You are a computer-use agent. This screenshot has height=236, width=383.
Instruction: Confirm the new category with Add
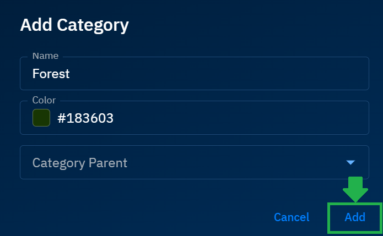(x=355, y=217)
